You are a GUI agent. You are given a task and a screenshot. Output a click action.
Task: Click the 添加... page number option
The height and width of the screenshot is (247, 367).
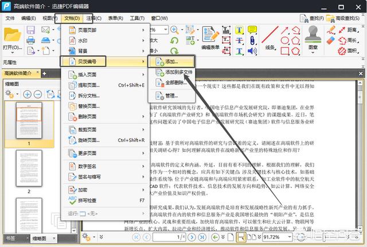point(171,60)
